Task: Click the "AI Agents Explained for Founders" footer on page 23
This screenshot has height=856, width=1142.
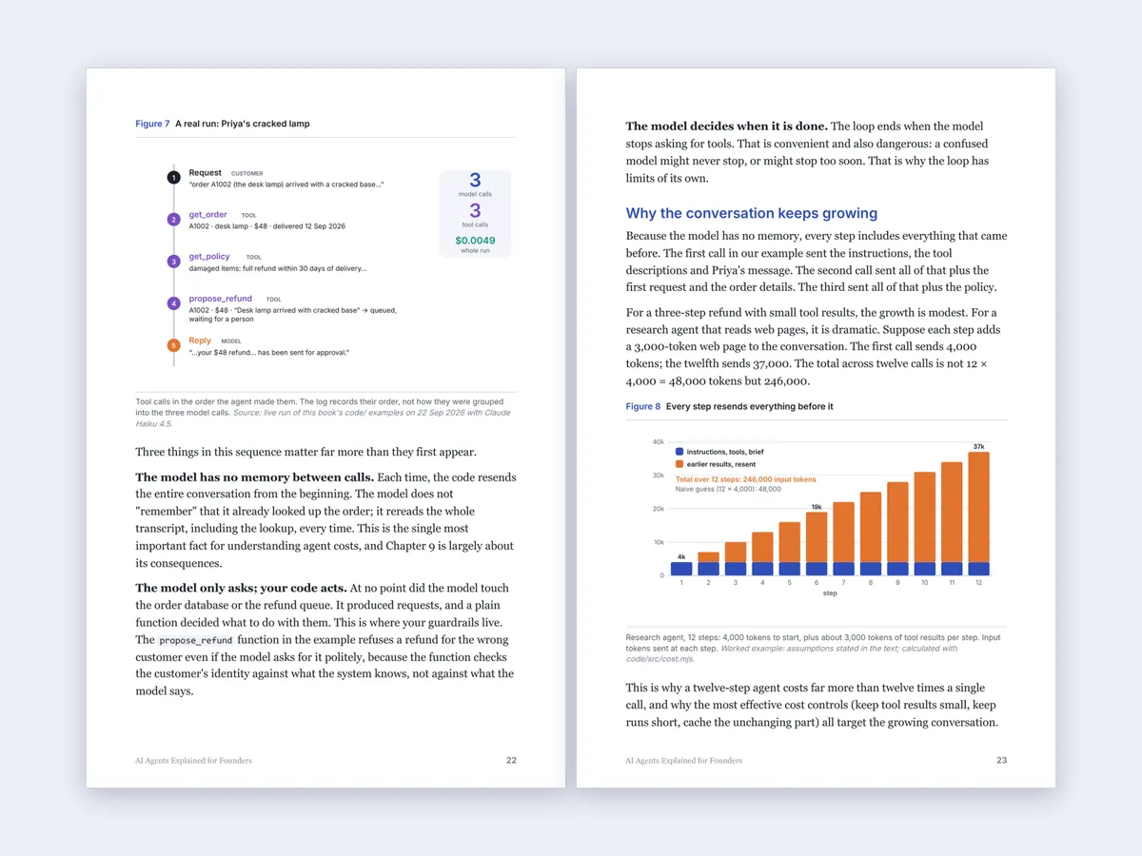Action: pyautogui.click(x=683, y=761)
